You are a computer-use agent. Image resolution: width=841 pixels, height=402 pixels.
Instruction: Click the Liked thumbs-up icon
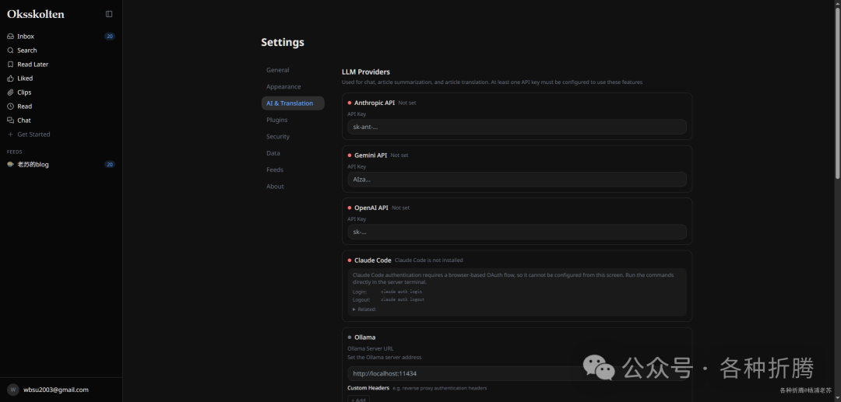pyautogui.click(x=10, y=79)
